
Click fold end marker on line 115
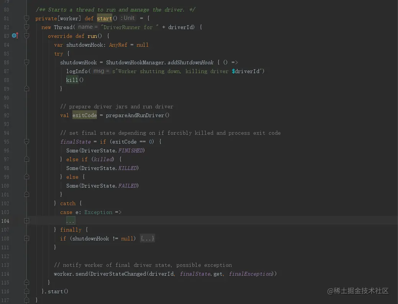click(x=26, y=283)
